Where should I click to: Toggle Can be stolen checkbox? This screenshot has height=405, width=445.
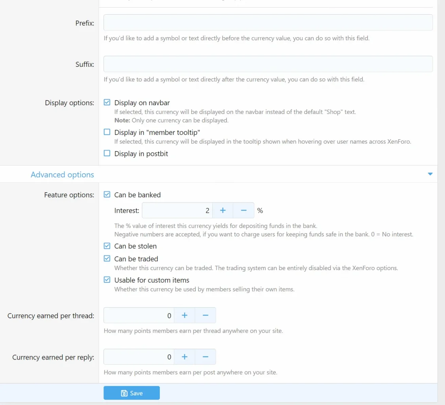pos(107,246)
